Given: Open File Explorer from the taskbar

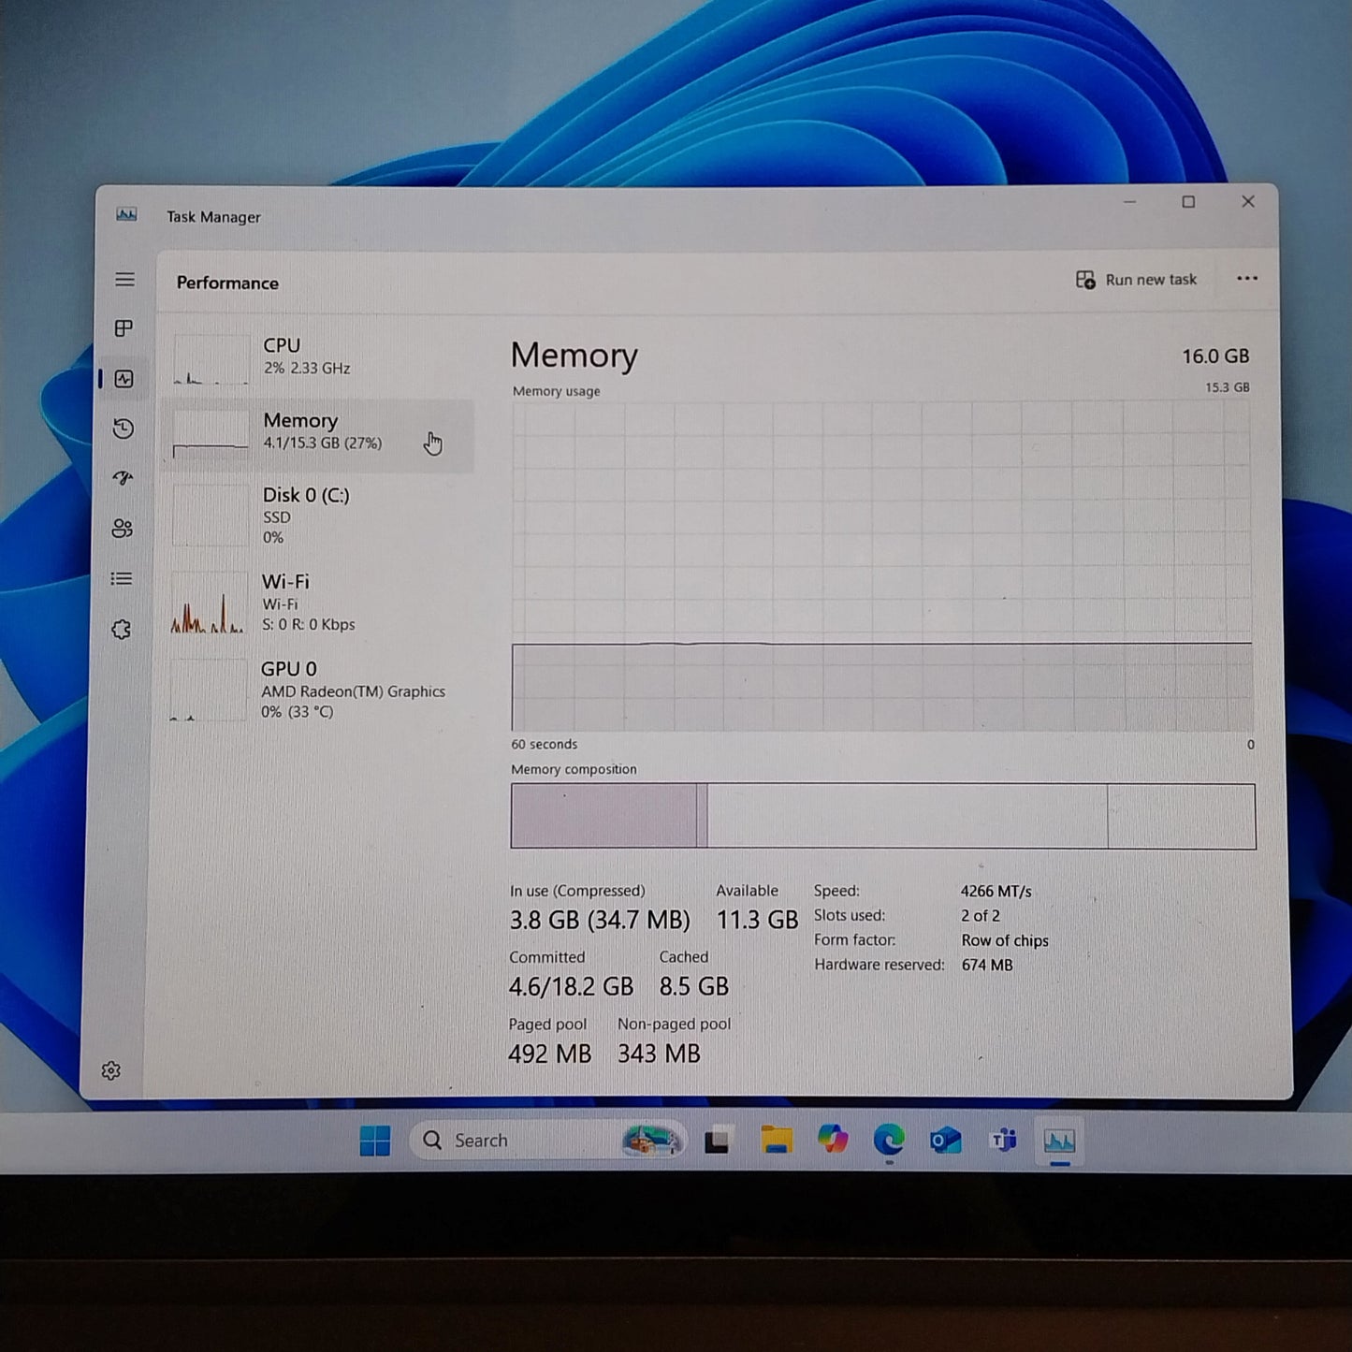Looking at the screenshot, I should tap(776, 1141).
